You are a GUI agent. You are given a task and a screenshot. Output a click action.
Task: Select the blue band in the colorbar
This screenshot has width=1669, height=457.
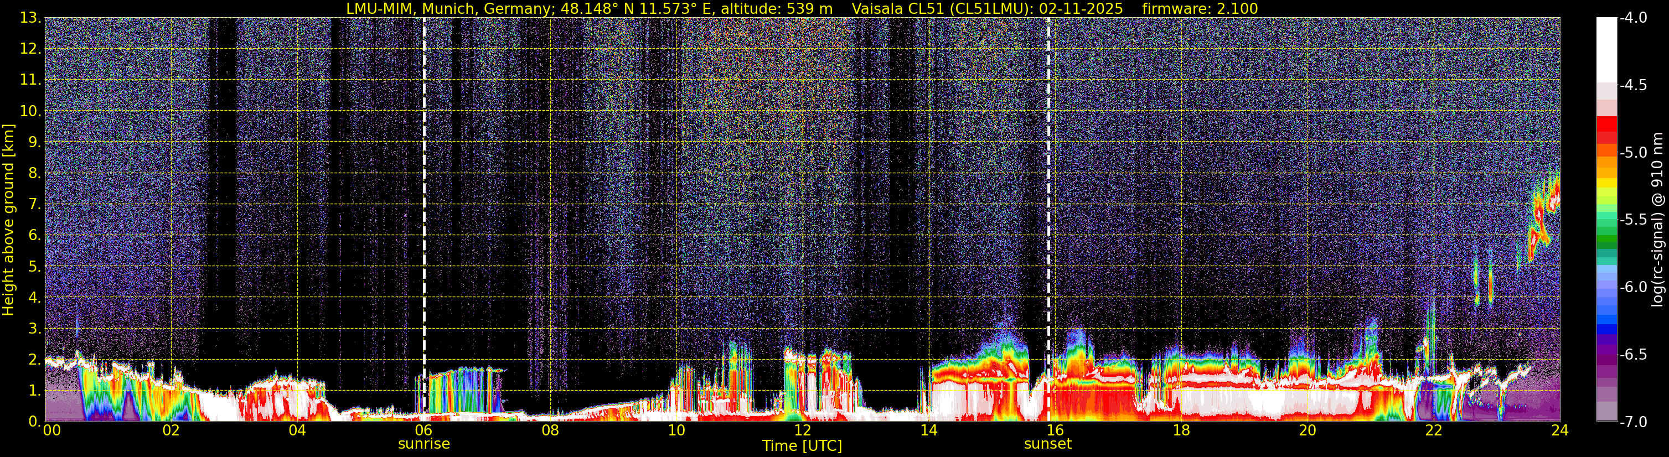coord(1606,317)
